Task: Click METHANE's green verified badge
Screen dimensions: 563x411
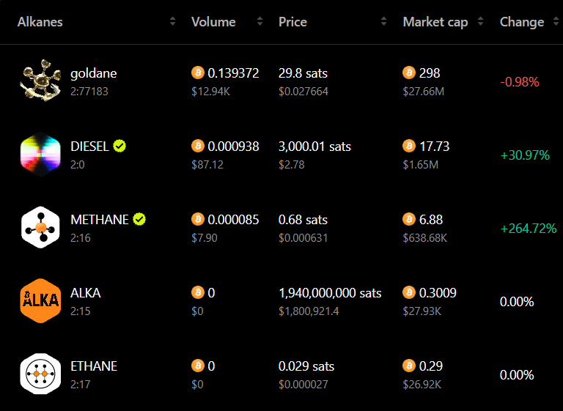Action: point(139,219)
